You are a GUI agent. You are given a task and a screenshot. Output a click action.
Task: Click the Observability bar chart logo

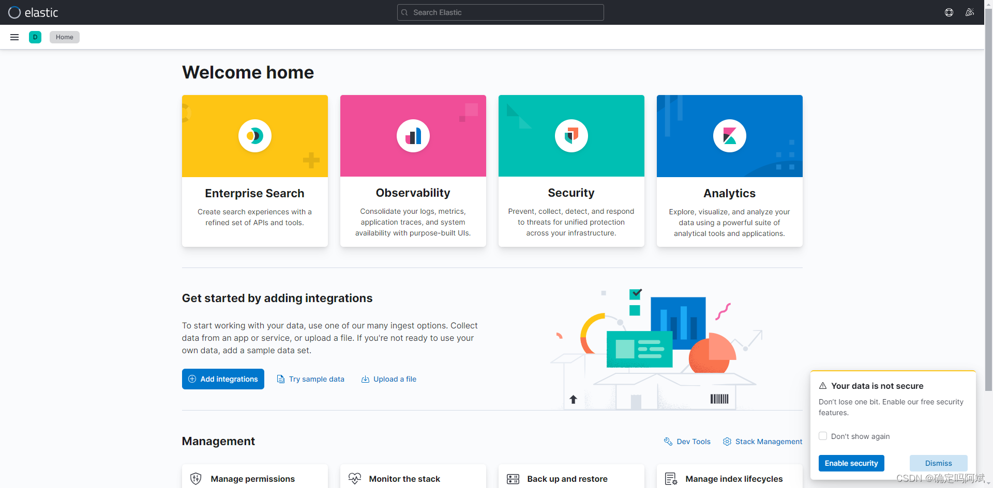click(413, 136)
